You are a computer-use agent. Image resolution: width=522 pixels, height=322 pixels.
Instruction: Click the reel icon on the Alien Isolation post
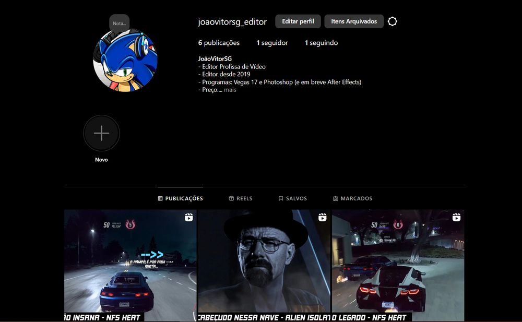pyautogui.click(x=322, y=218)
